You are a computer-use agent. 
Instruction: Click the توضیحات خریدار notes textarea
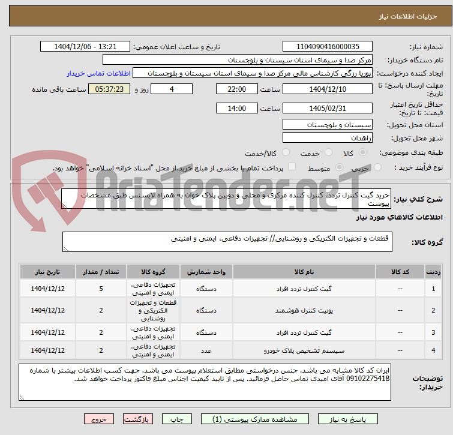(x=205, y=382)
